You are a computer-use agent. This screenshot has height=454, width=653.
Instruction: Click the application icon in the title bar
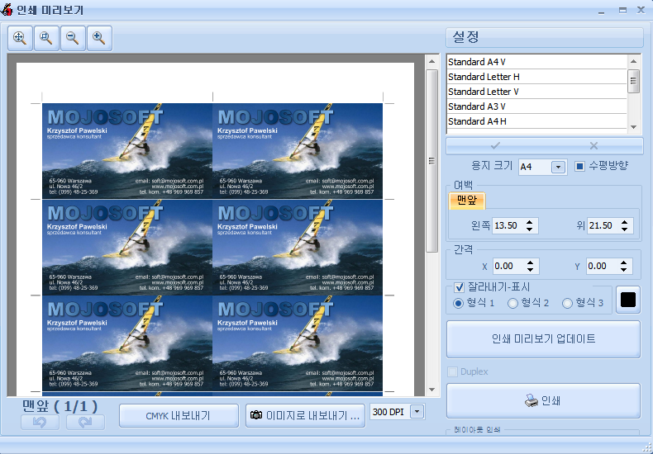click(7, 9)
